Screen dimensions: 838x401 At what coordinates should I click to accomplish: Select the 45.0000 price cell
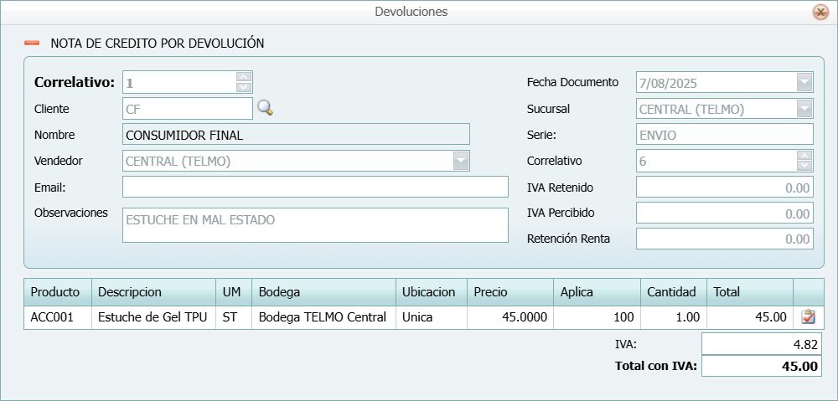click(510, 318)
